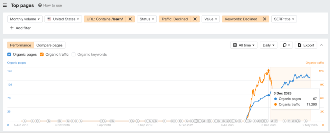Expand the All time date range dropdown

click(244, 45)
